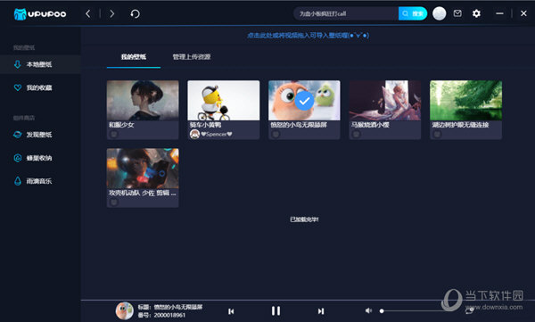Skip to the previous wallpaper
This screenshot has width=535, height=322.
(x=231, y=311)
